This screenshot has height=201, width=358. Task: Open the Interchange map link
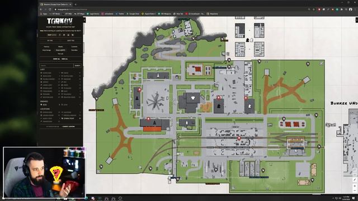(x=46, y=50)
